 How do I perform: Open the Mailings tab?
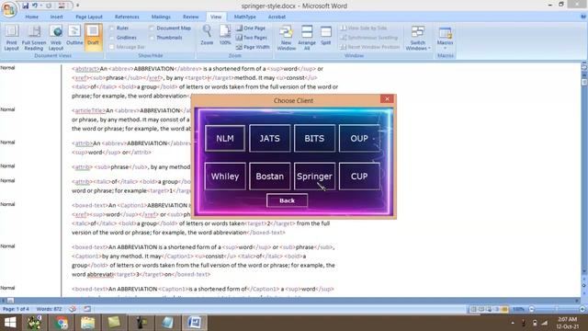click(x=161, y=17)
